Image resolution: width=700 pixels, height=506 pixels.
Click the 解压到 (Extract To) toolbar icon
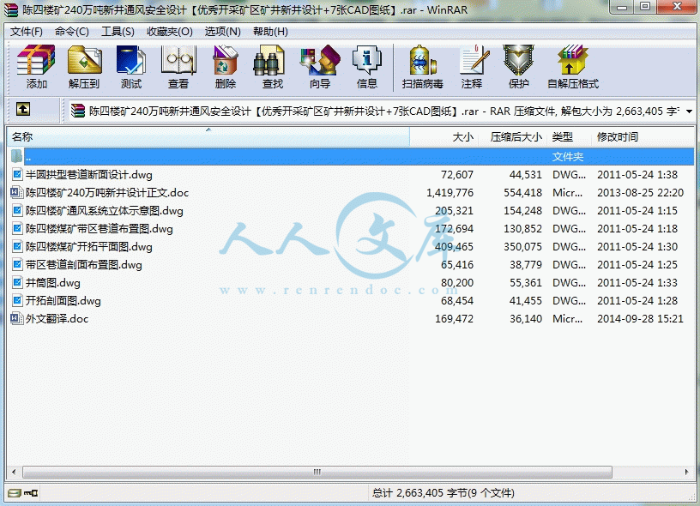[84, 59]
